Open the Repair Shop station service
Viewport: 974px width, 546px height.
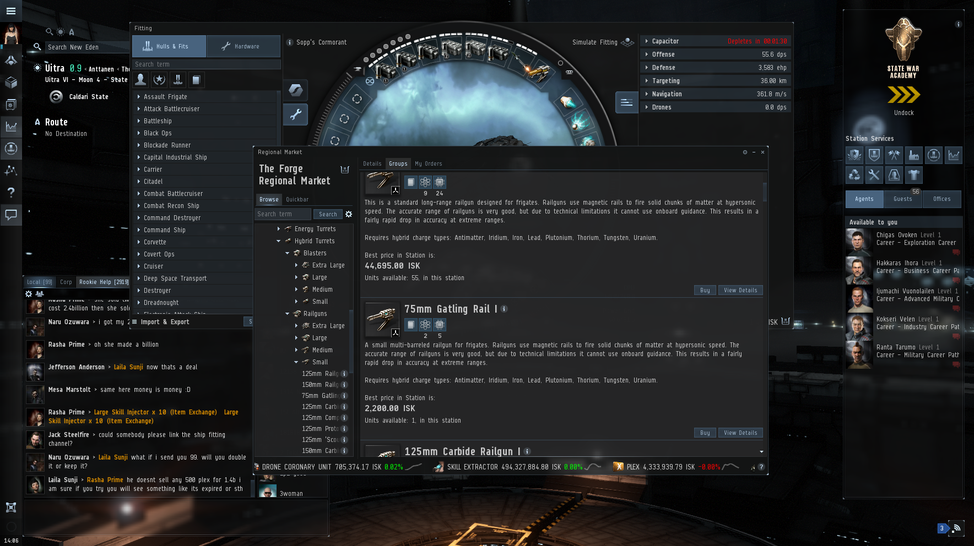pos(874,176)
